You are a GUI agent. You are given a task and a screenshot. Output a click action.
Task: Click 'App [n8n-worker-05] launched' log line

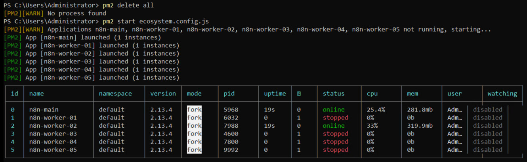(x=91, y=78)
